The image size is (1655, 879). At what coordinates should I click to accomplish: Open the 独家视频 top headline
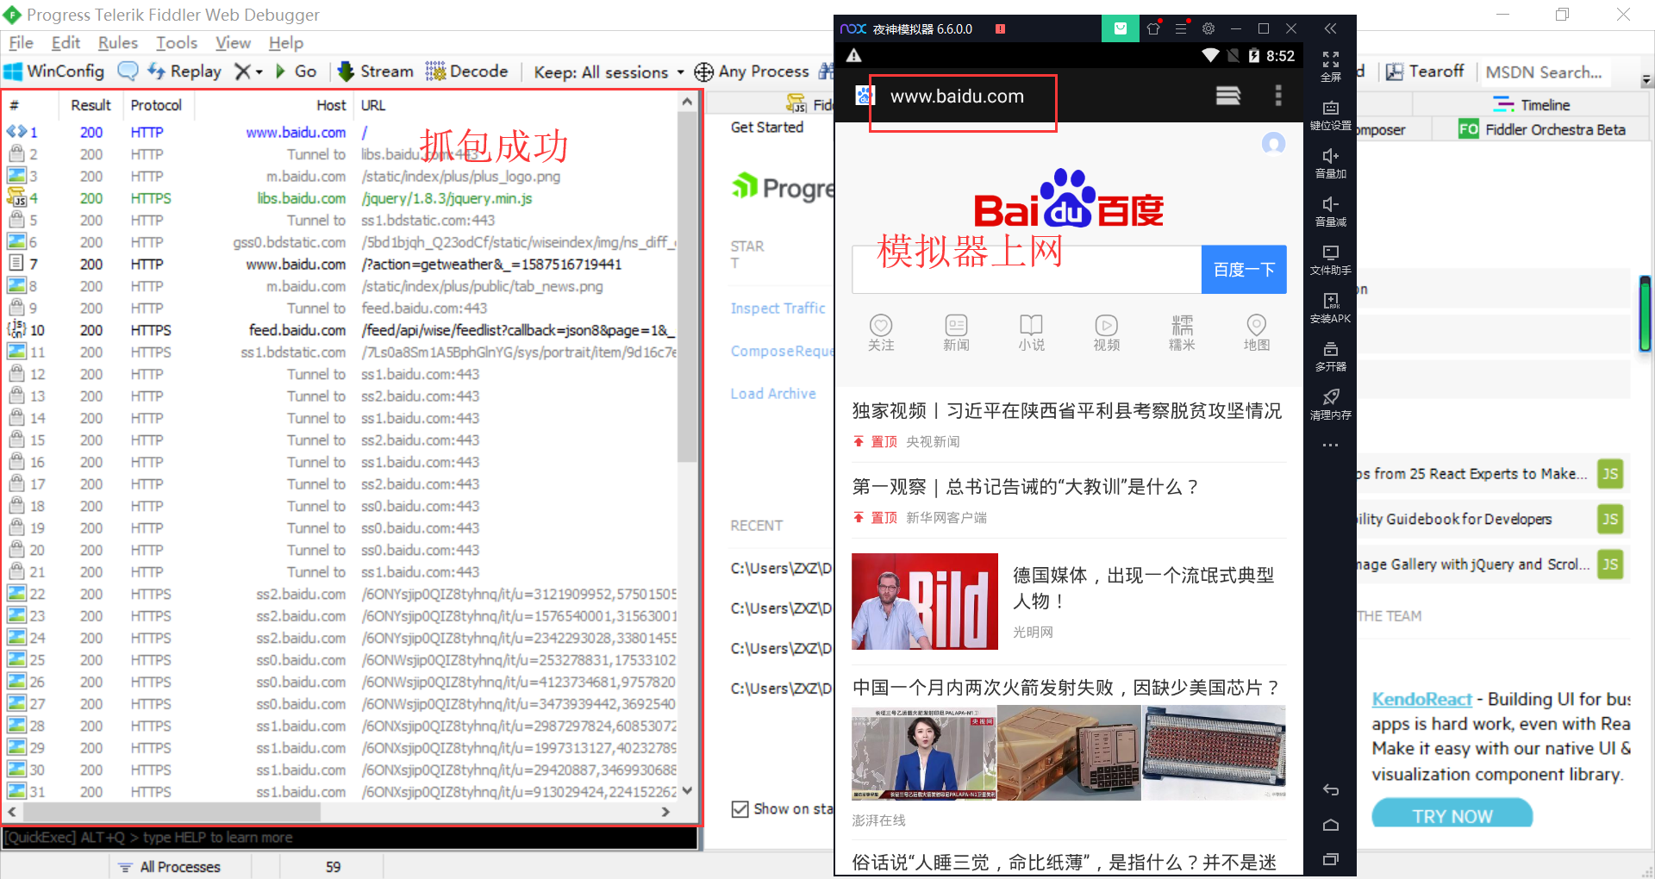(1067, 411)
